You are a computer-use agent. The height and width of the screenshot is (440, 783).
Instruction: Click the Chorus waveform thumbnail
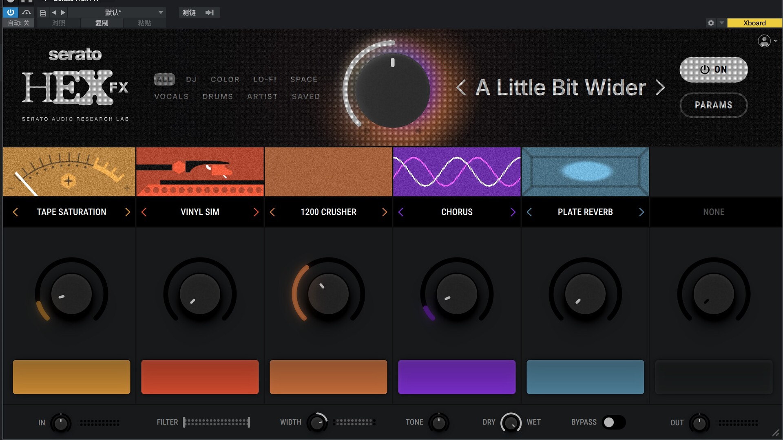pyautogui.click(x=457, y=172)
